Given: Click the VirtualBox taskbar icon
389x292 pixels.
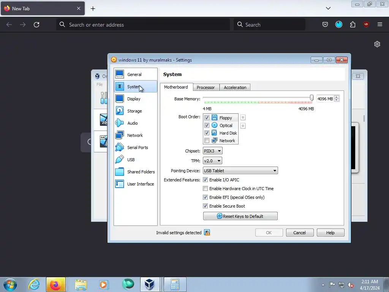Looking at the screenshot, I should tap(150, 284).
